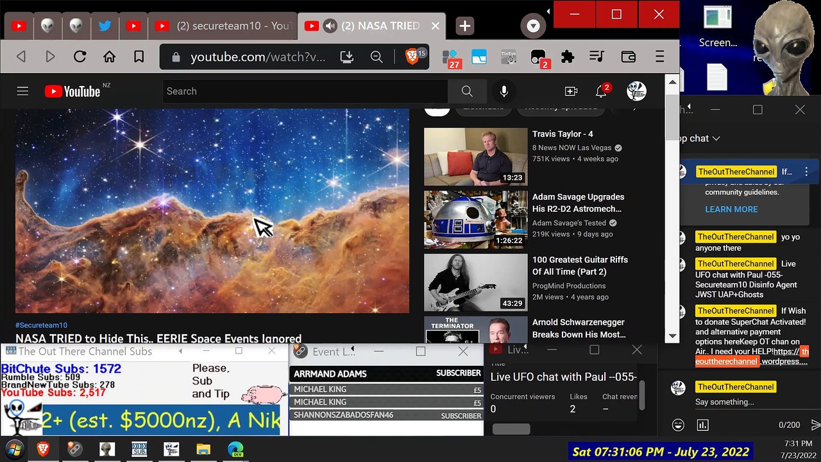Open Travis Taylor - 4 video thumbnail
821x462 pixels.
(475, 157)
